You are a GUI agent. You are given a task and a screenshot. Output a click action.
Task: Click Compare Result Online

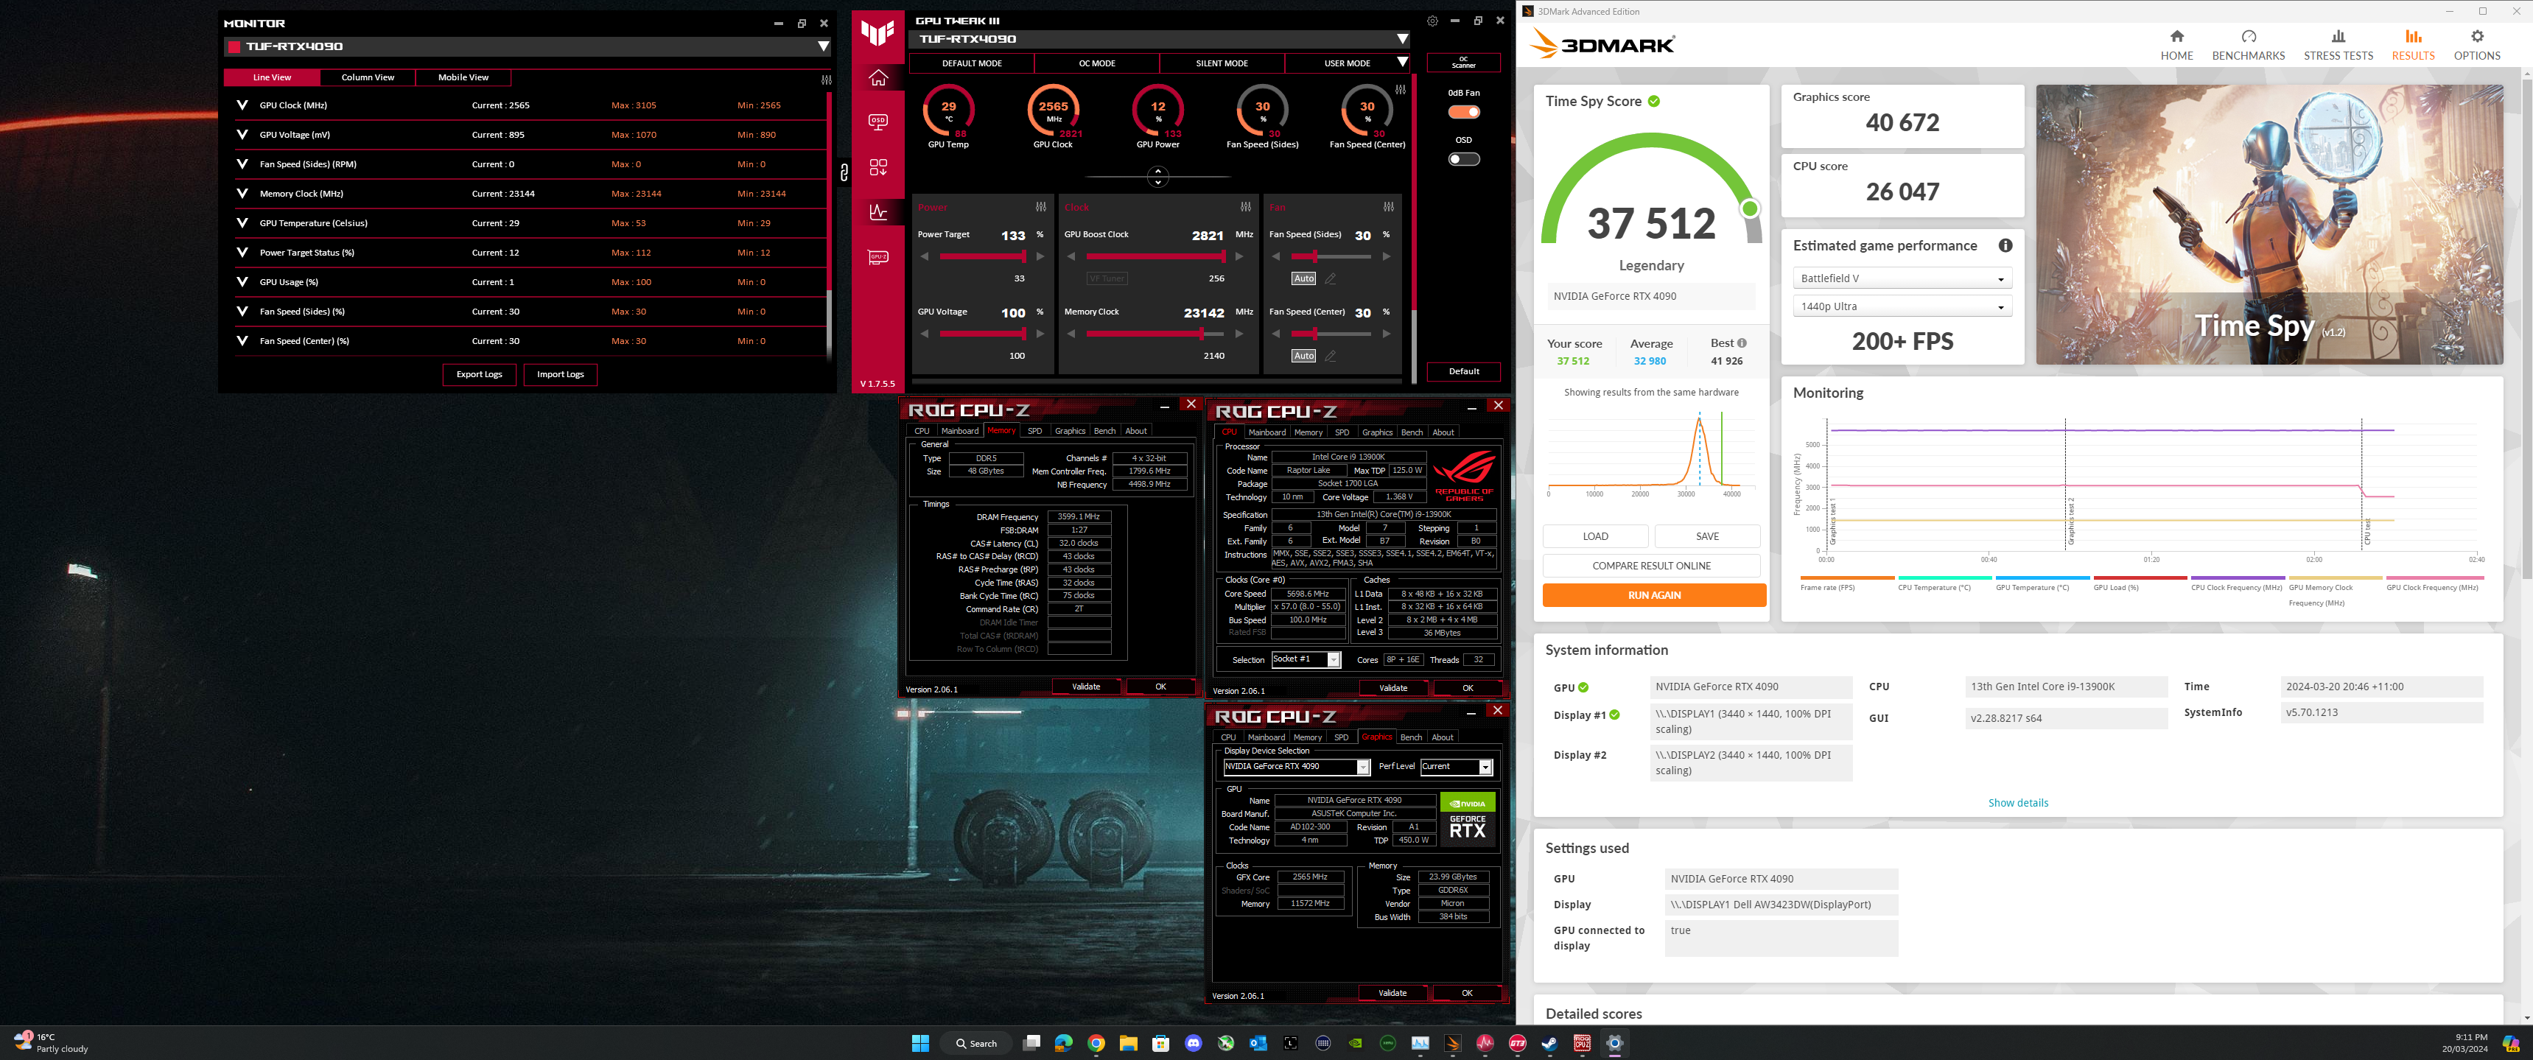click(1651, 566)
